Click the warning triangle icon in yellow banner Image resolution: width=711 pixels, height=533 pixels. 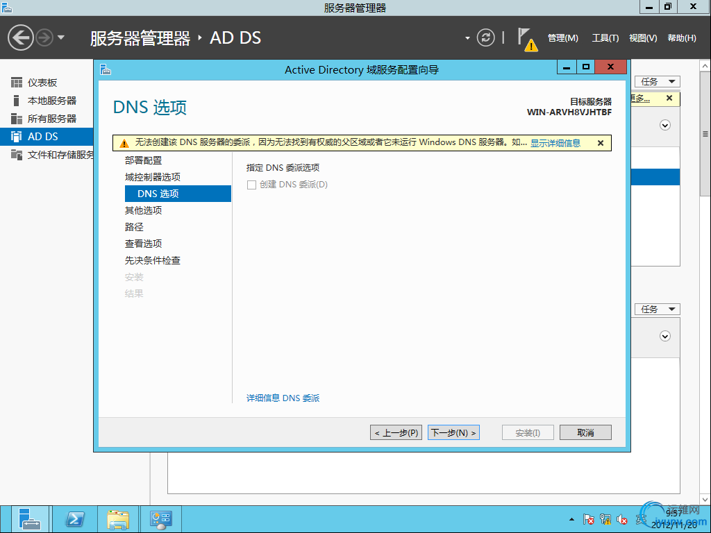coord(124,143)
